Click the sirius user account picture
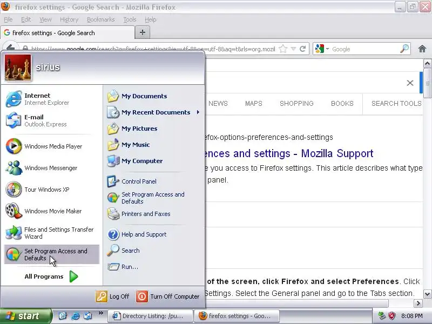432x324 pixels. (18, 67)
